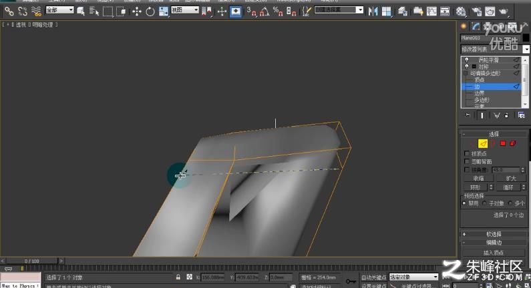Open Curve Editor icon
Screen dimensions: 531x288
(x=431, y=11)
